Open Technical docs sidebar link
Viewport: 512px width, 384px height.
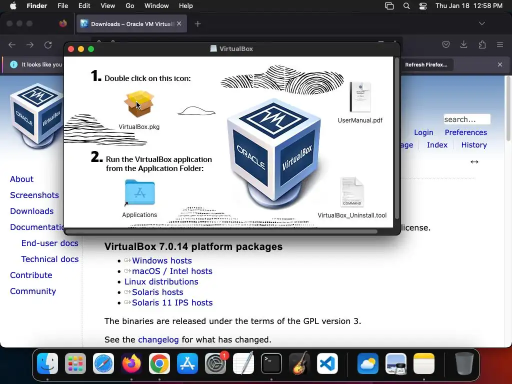pyautogui.click(x=50, y=259)
